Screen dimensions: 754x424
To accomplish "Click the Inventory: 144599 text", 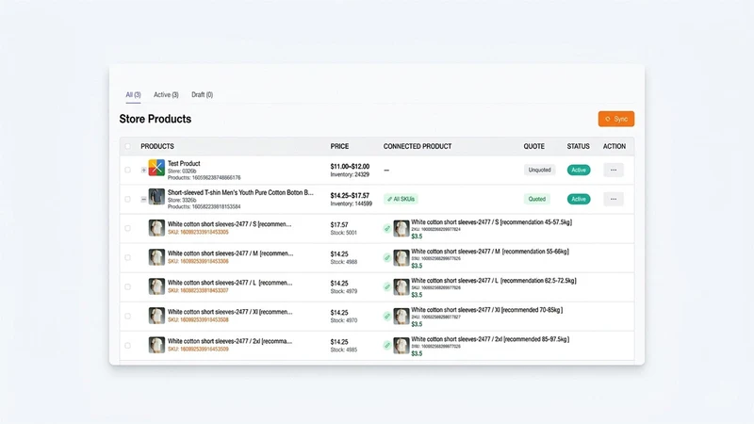I will (351, 204).
